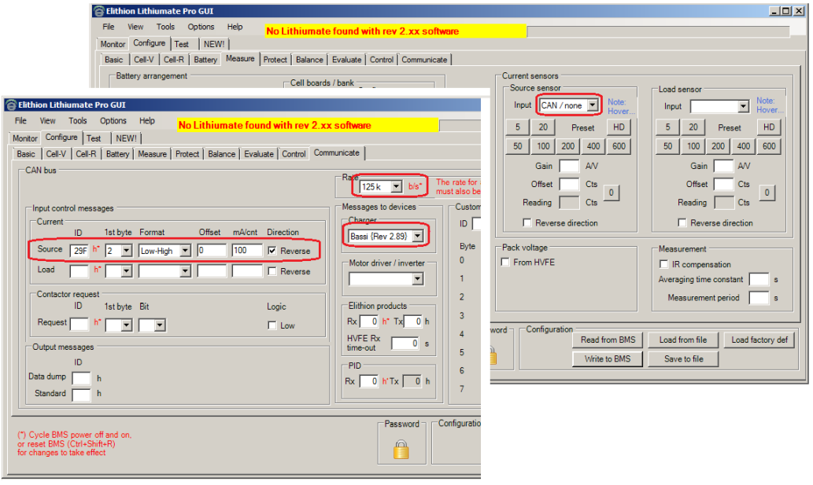813x485 pixels.
Task: Open Load row Format dropdown
Action: 185,271
